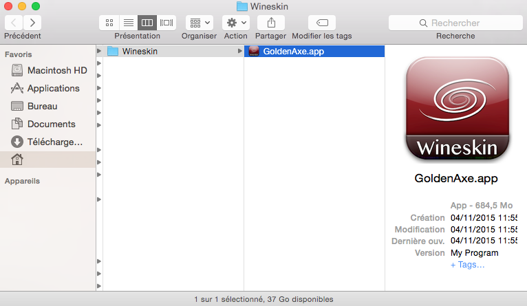Click the Bureau desktop icon
527x306 pixels.
click(17, 106)
